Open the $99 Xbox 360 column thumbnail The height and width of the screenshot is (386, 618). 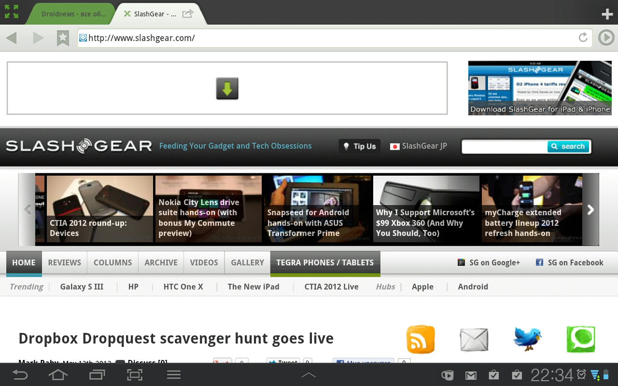coord(426,209)
